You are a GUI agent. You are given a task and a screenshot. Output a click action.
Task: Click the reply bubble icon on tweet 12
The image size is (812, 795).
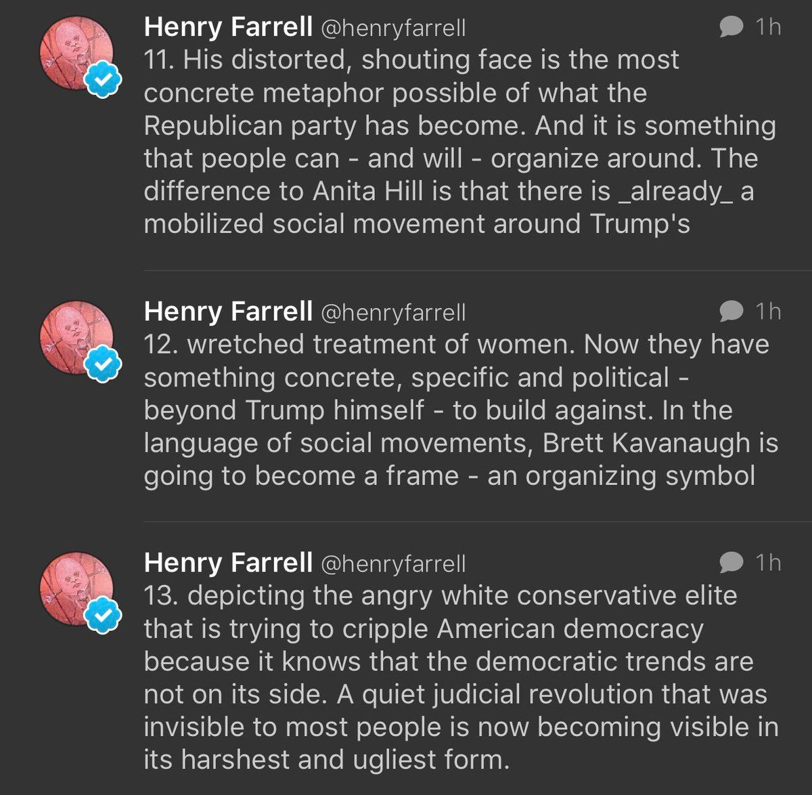point(731,311)
